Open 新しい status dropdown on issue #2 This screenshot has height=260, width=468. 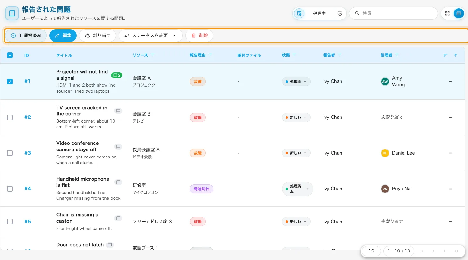click(296, 117)
